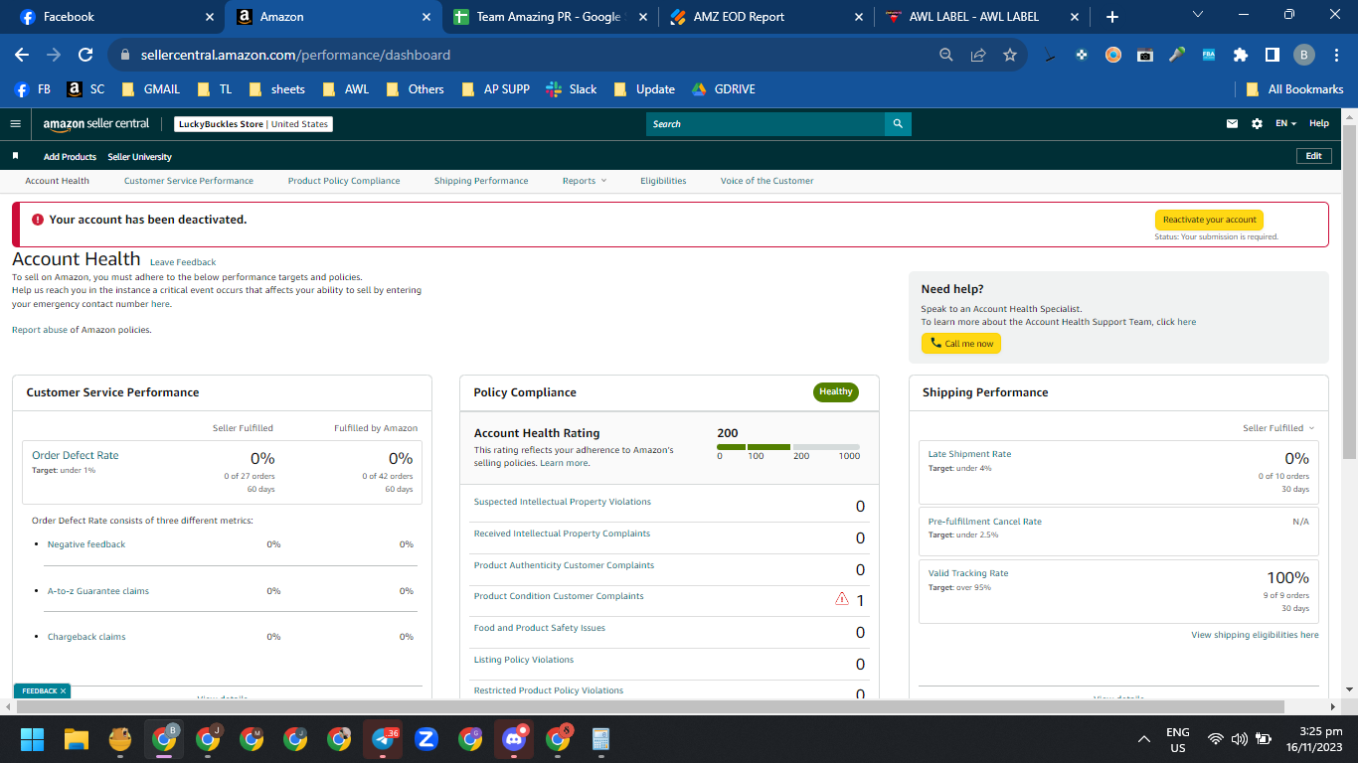Image resolution: width=1358 pixels, height=763 pixels.
Task: Click the Amazon Seller Central logo
Action: point(96,124)
